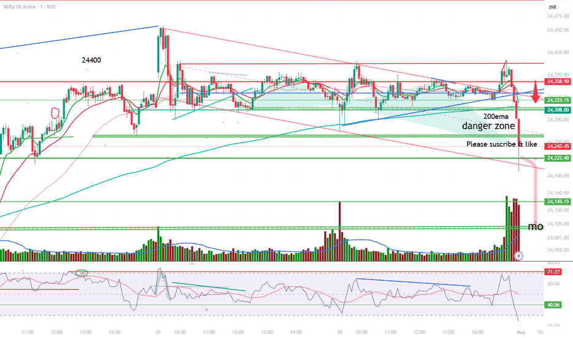Click the 24,081.00 value on price axis

point(558,238)
